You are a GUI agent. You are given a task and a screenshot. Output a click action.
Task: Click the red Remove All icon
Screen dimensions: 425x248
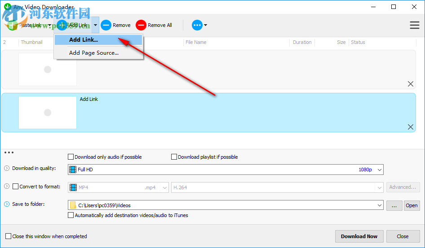[x=141, y=25]
